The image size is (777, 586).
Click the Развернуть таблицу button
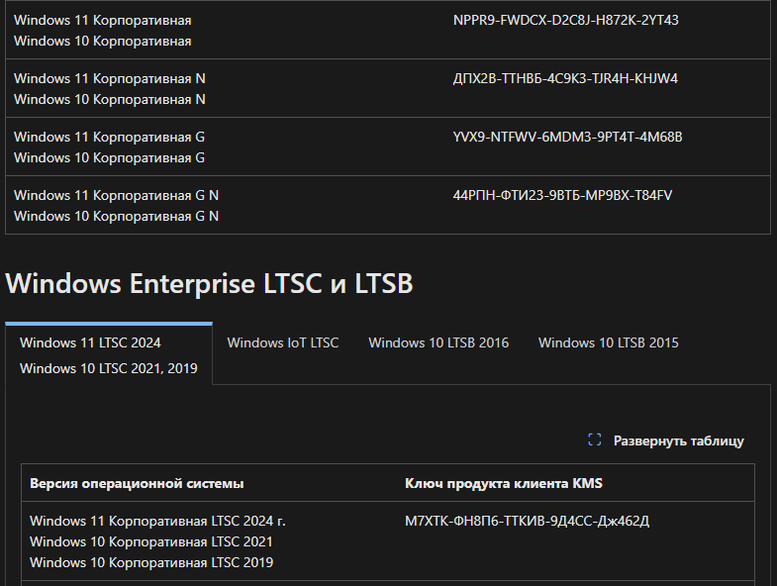pos(666,440)
